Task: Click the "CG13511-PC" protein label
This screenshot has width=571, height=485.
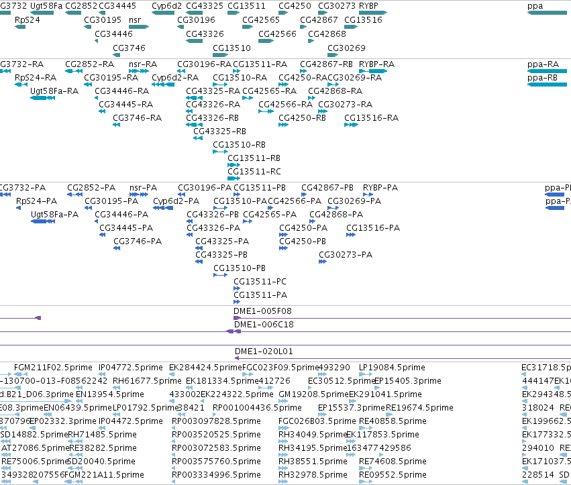Action: (260, 282)
